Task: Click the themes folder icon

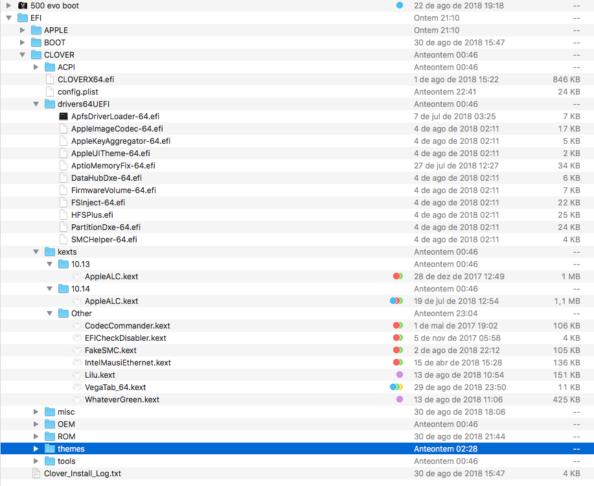Action: (50, 449)
